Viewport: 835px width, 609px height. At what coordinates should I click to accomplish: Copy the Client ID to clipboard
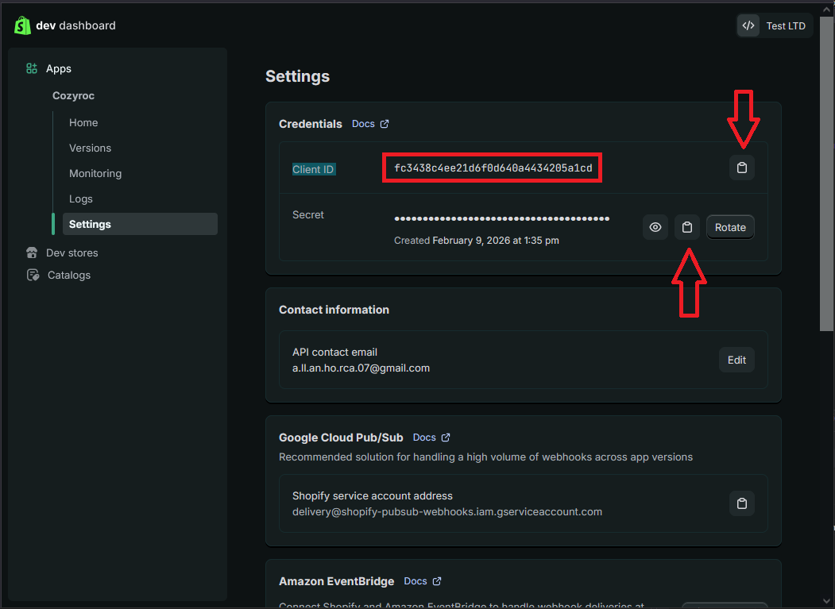click(x=741, y=168)
